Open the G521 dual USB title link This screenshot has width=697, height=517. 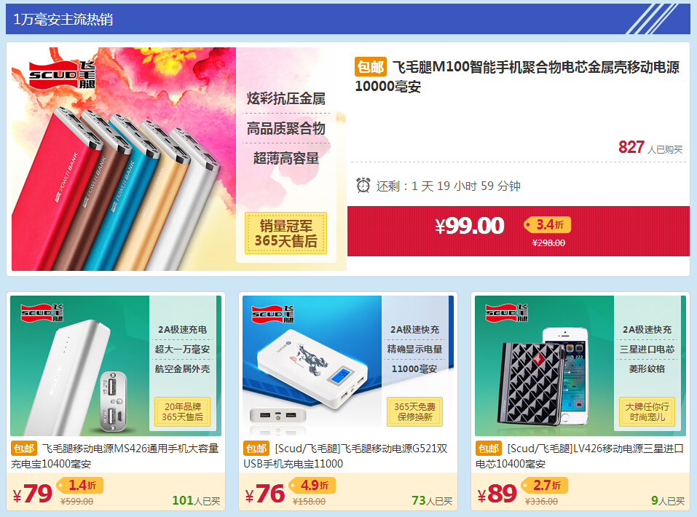coord(345,456)
